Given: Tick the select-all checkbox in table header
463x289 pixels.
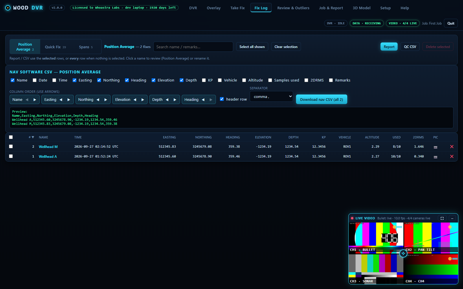Looking at the screenshot, I should [x=11, y=137].
